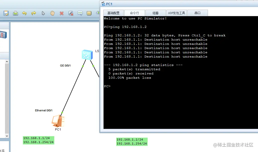Click the 192.168.1.2/24 green note
The width and height of the screenshot is (258, 152).
pos(132,142)
